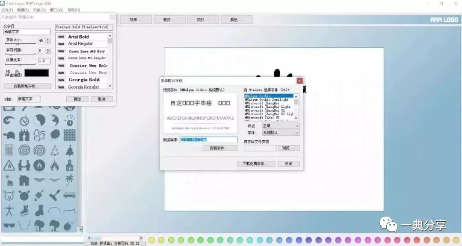Viewport: 462px width, 246px height.
Task: Select the bus shape icon
Action: (x=70, y=195)
